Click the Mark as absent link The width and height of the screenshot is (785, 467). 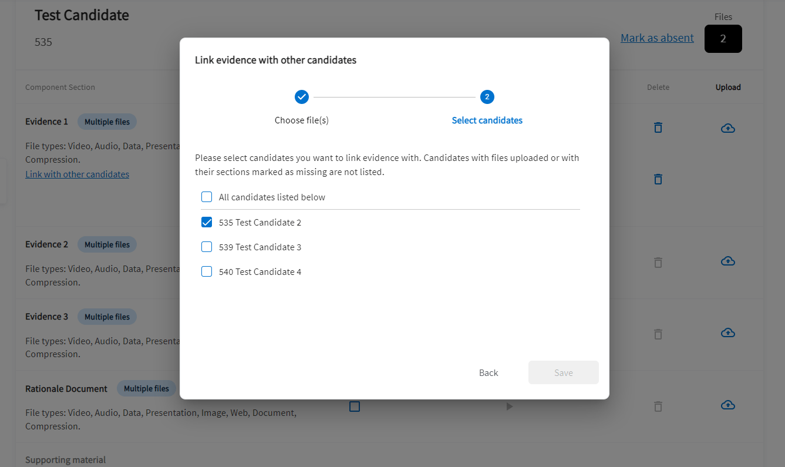(657, 38)
